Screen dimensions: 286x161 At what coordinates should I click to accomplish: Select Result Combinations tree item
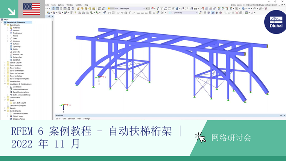(x=21, y=92)
